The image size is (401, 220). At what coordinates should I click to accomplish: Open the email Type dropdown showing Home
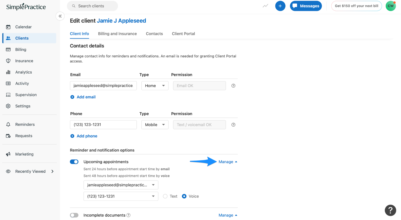(155, 86)
